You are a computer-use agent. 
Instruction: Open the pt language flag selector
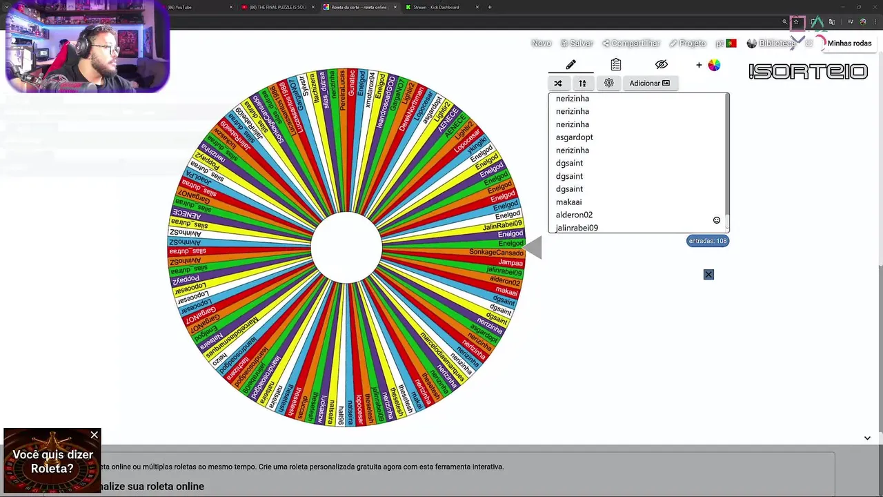(x=726, y=43)
